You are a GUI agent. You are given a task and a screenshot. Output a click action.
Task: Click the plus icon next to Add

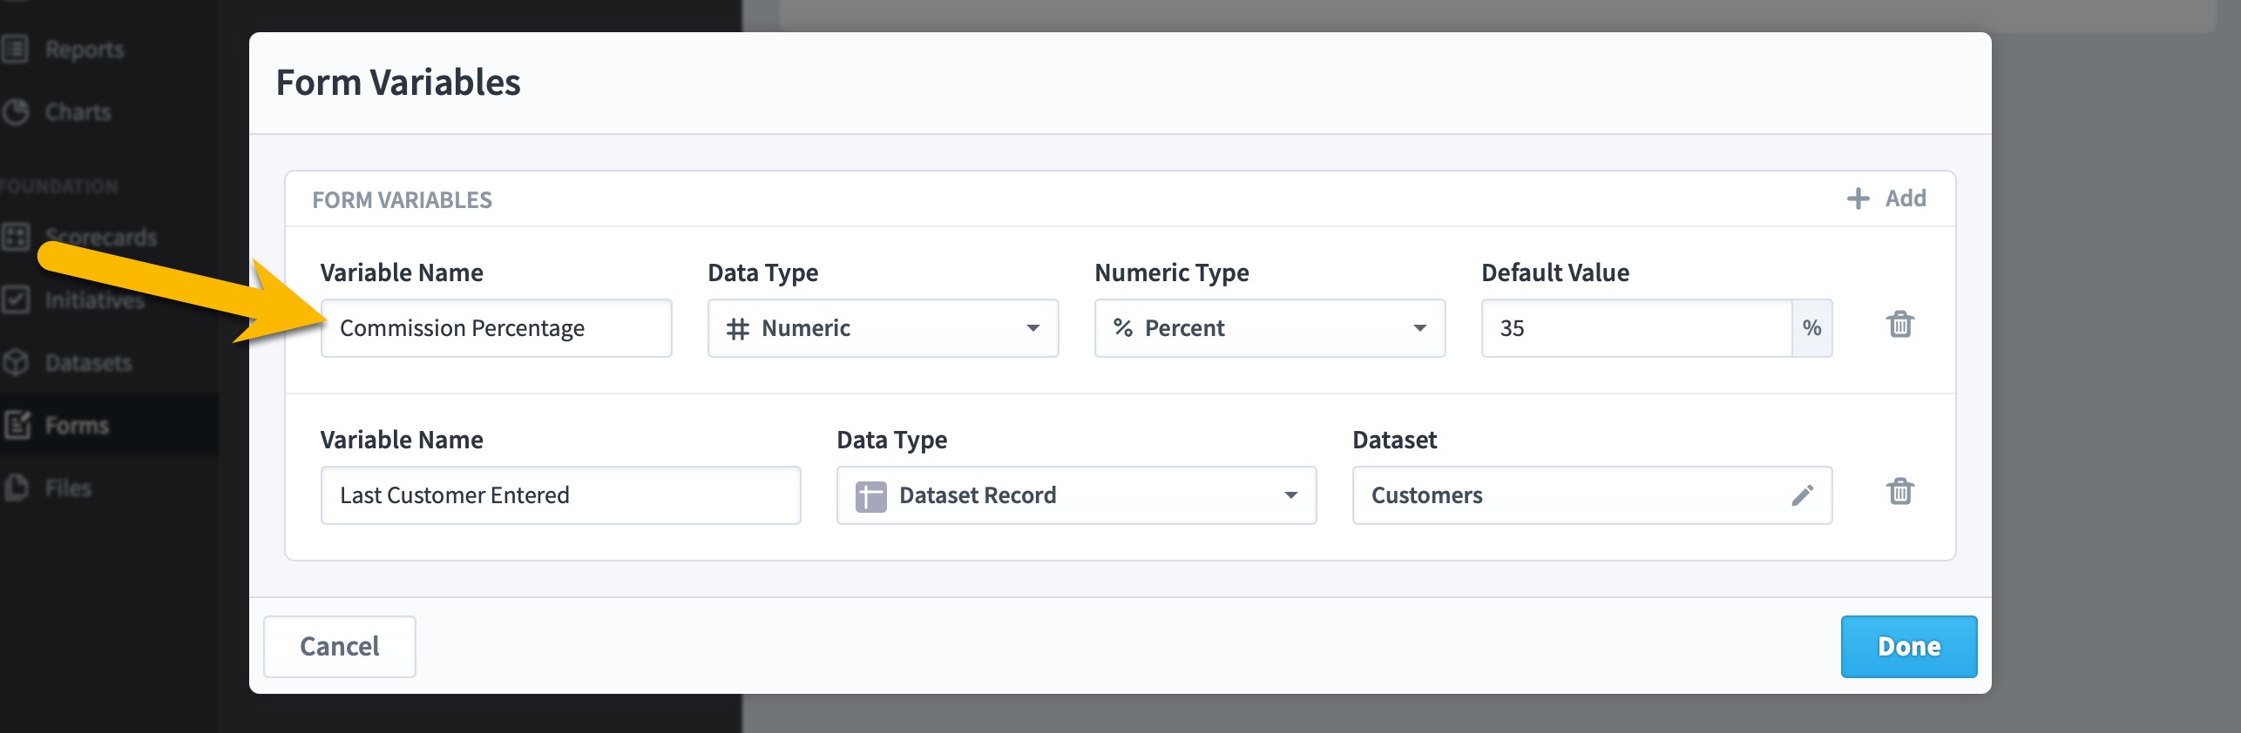click(x=1858, y=198)
